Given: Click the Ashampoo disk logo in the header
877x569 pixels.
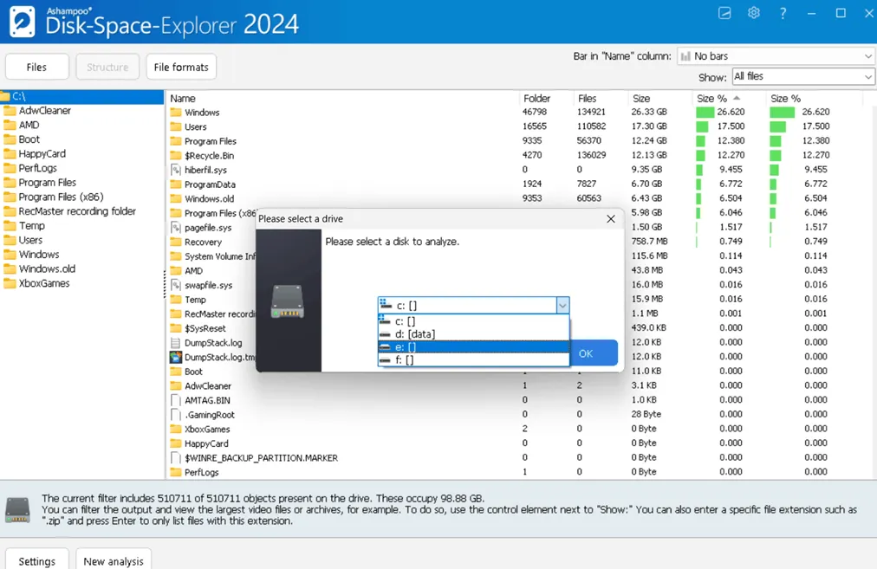Looking at the screenshot, I should point(23,22).
